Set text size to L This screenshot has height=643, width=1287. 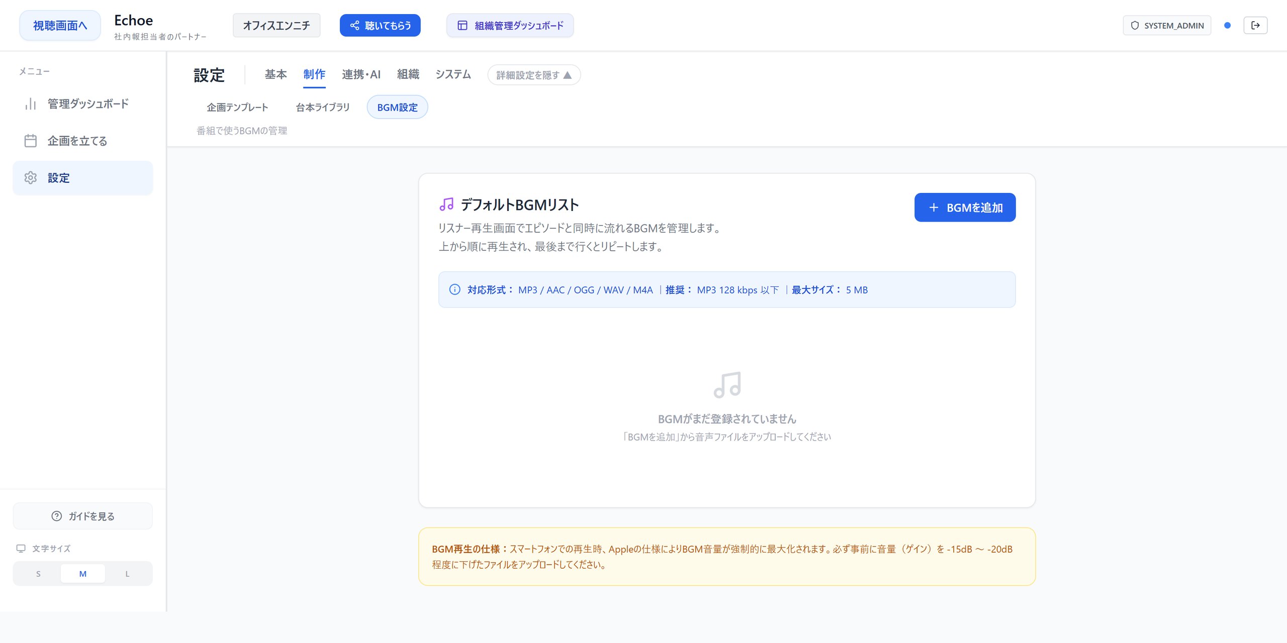[127, 574]
